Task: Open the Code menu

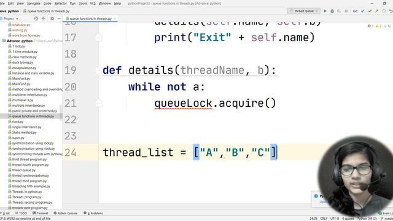Action: [47, 4]
